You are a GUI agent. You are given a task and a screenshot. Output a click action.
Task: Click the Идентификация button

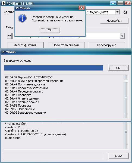(25, 45)
